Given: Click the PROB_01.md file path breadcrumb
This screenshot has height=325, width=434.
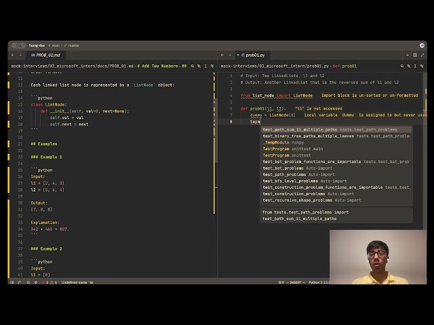Looking at the screenshot, I should (x=73, y=66).
